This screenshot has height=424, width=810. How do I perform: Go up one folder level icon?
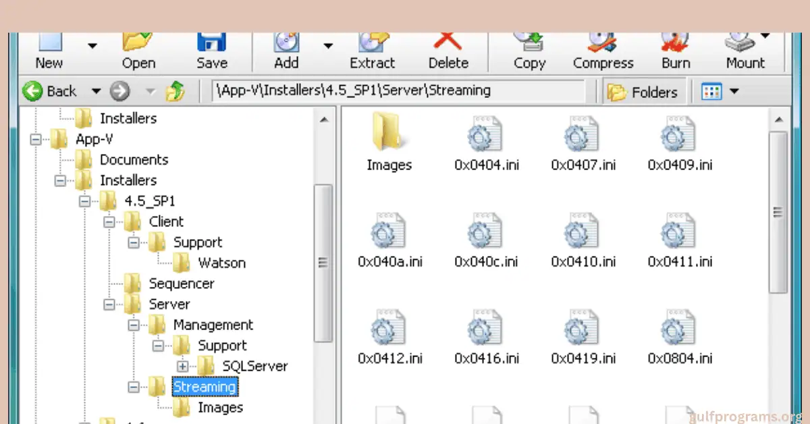coord(175,91)
